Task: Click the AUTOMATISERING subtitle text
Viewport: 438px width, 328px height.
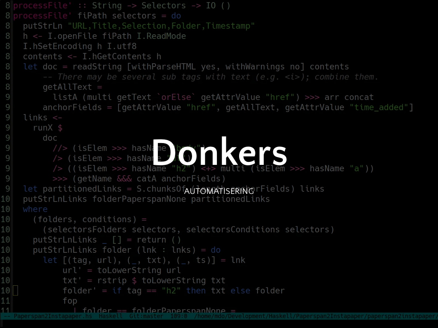Action: point(219,191)
